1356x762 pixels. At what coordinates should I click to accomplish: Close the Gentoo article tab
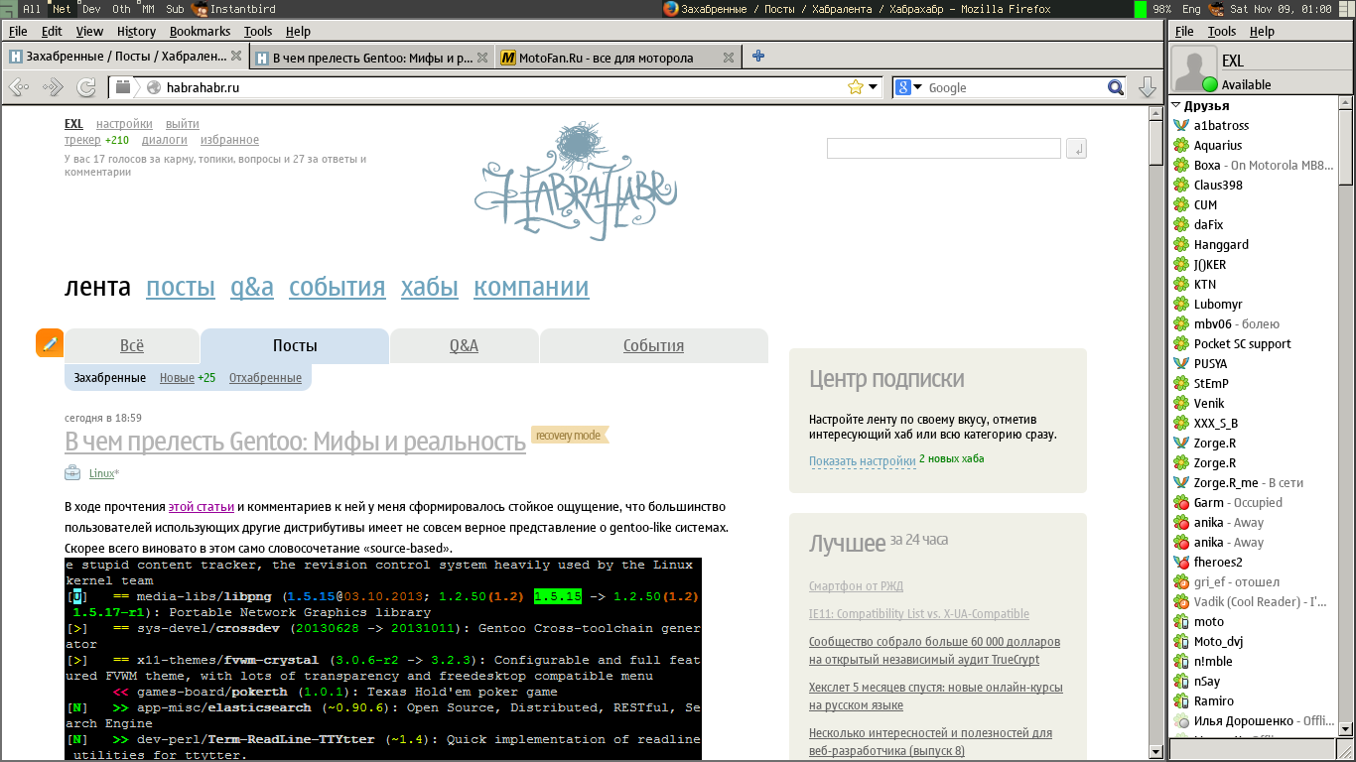pos(482,58)
